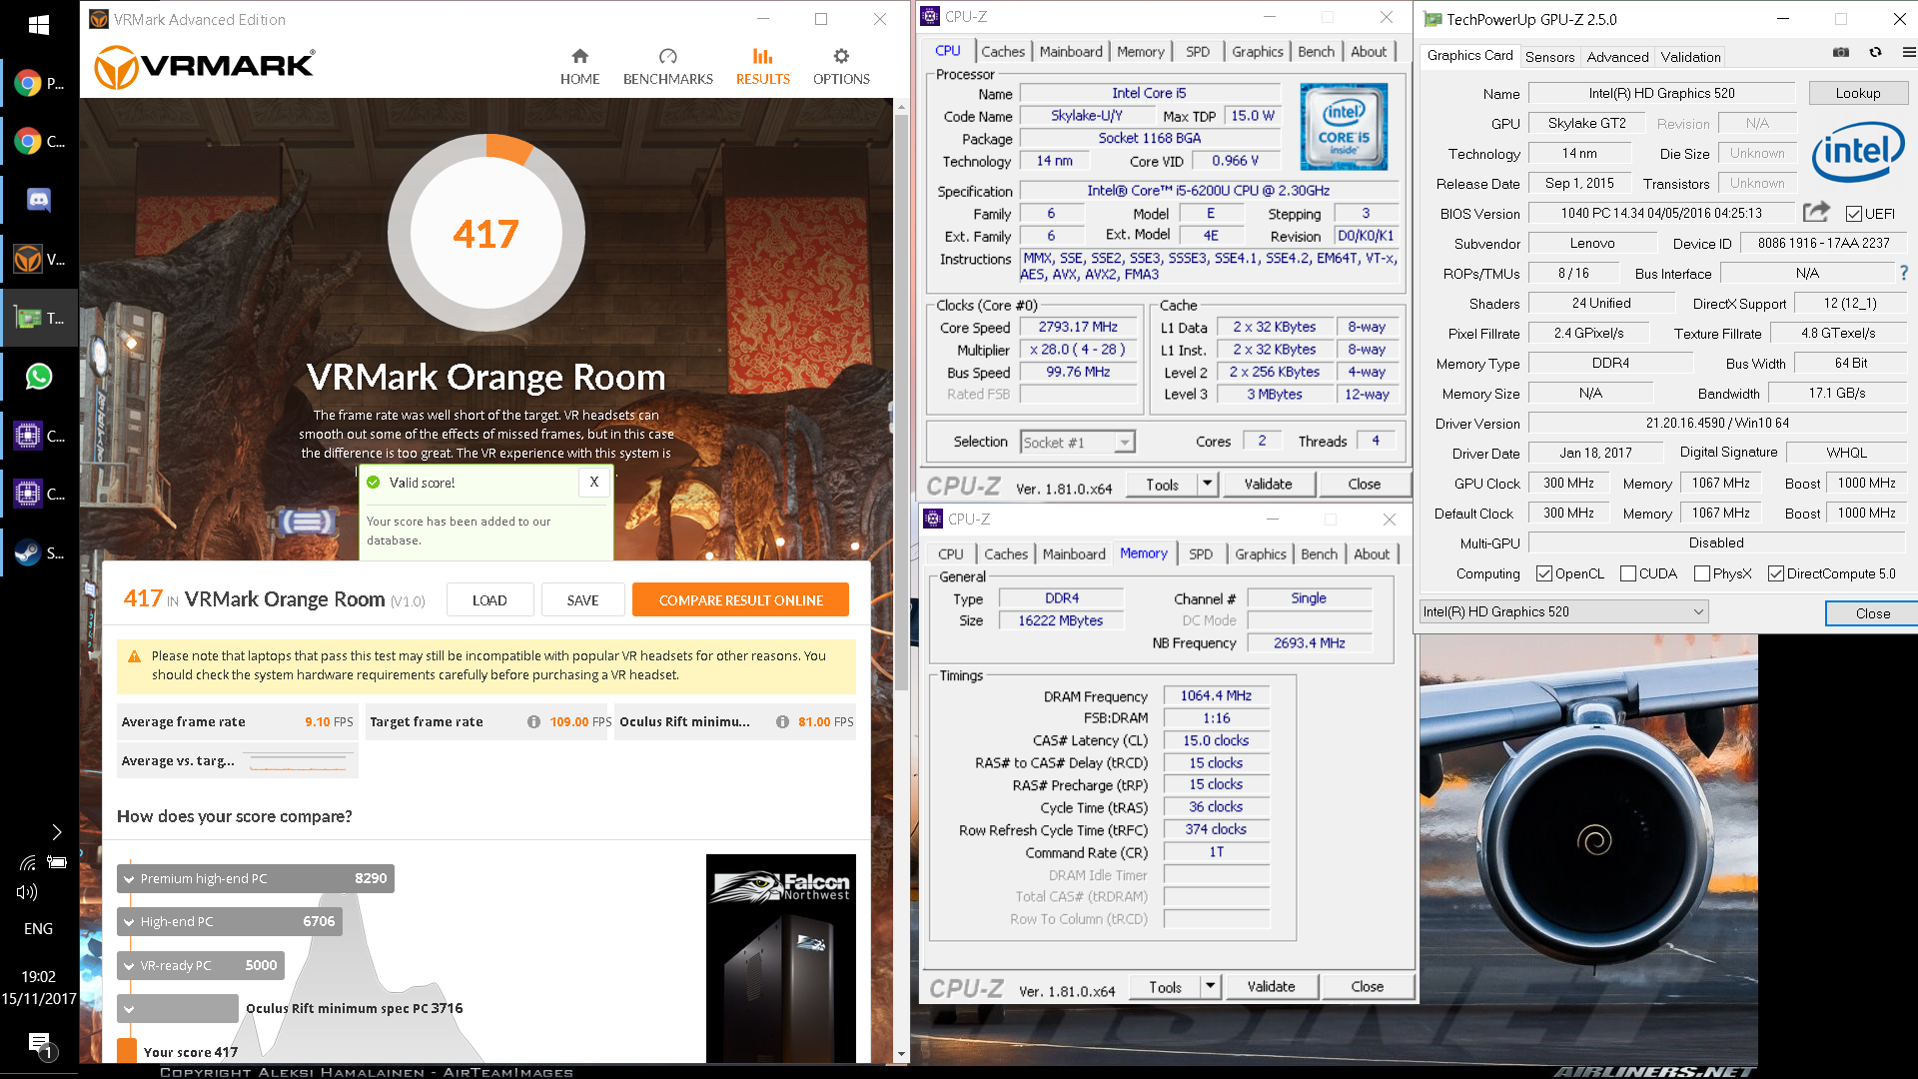Switch to Mainboard tab in upper CPU-Z

pos(1071,51)
